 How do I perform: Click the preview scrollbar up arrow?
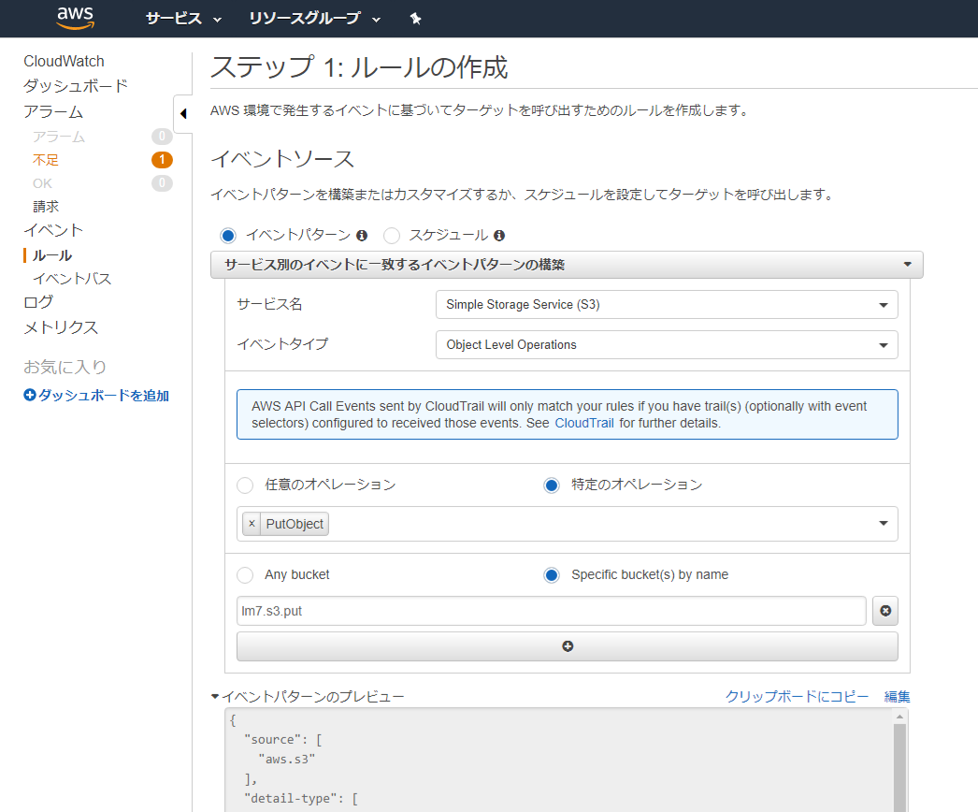click(899, 717)
